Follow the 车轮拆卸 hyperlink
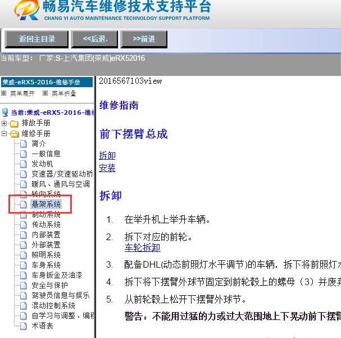The height and width of the screenshot is (338, 341). coord(143,247)
